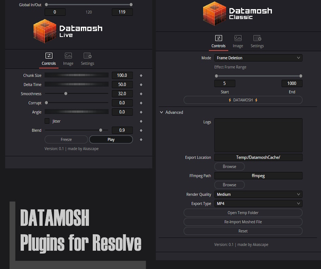Viewport: 321px width, 269px height.
Task: Click Open Temp Folder button
Action: tap(243, 213)
